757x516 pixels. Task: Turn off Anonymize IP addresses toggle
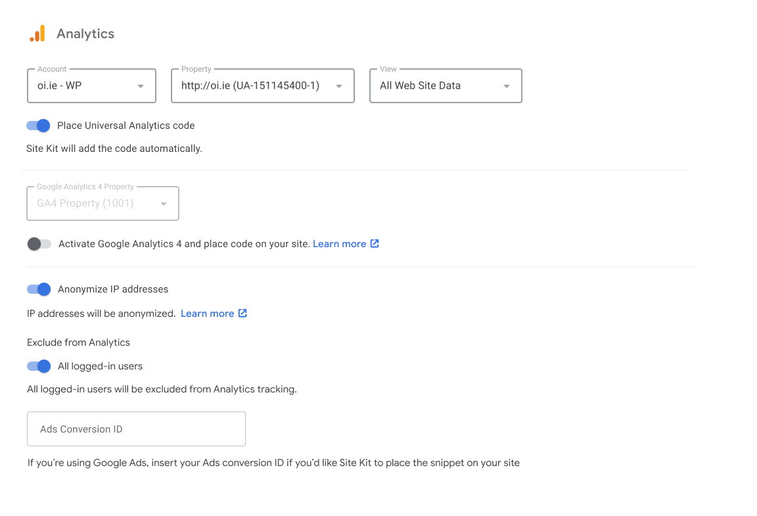(39, 289)
